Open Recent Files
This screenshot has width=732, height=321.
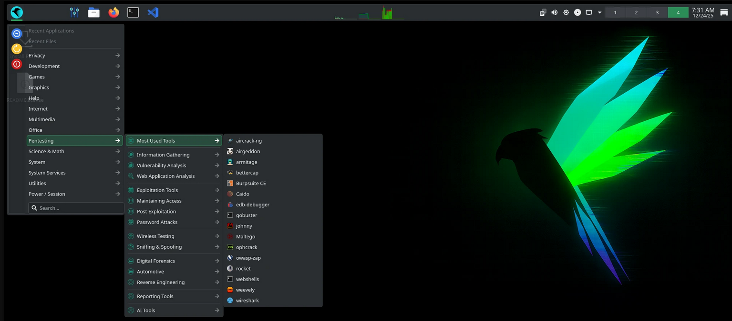point(42,41)
